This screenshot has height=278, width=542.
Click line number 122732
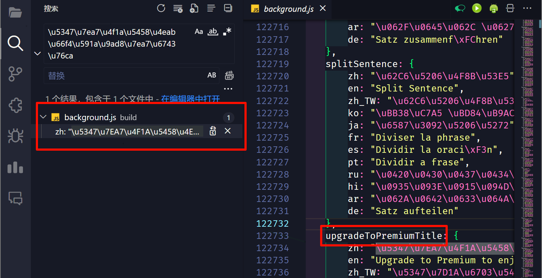click(x=272, y=223)
